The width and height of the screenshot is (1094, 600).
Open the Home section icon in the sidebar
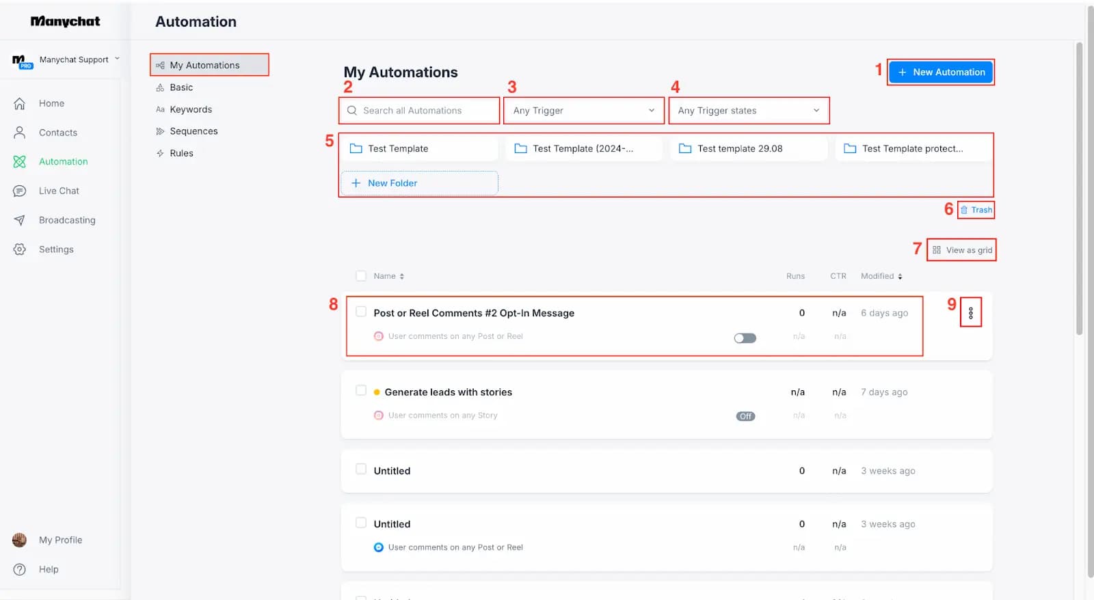pyautogui.click(x=20, y=103)
